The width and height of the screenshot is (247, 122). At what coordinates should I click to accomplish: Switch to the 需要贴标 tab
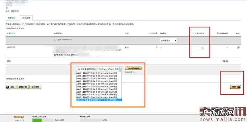coord(12,18)
